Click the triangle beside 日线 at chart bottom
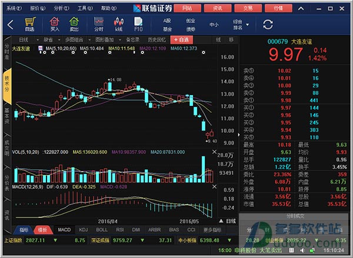Screen dimensions: 353x258 pyautogui.click(x=221, y=221)
